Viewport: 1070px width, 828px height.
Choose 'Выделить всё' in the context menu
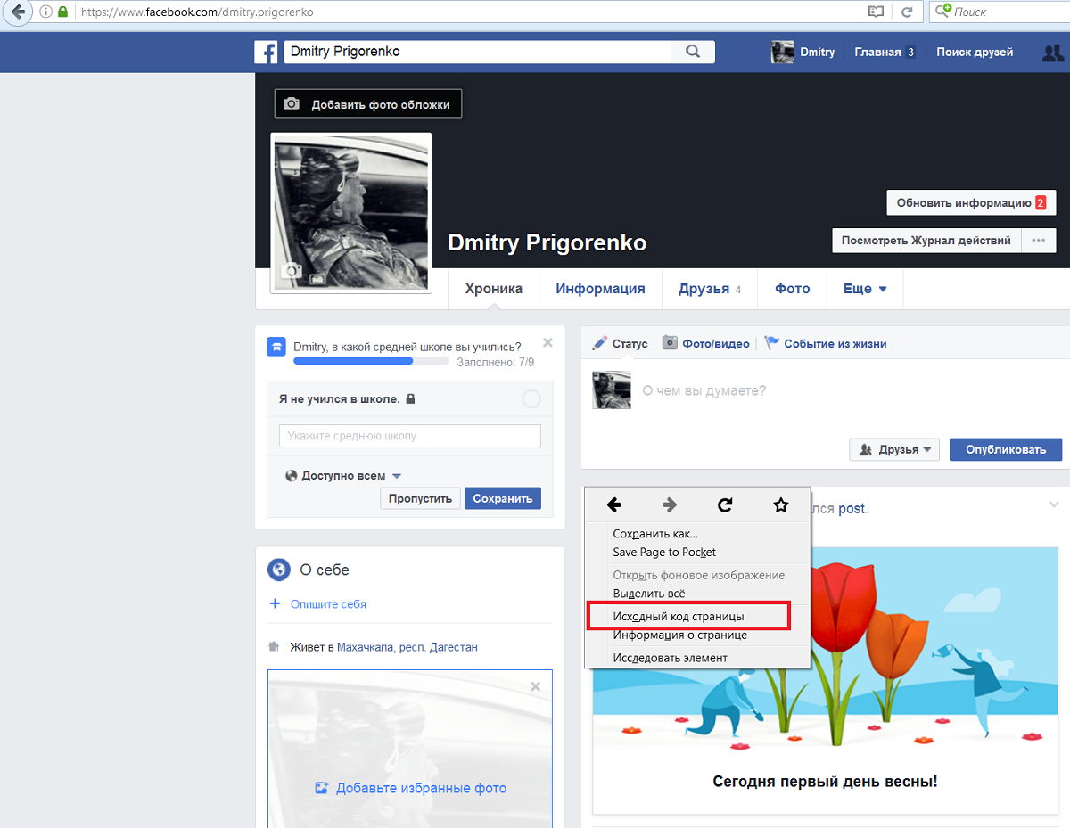[697, 593]
